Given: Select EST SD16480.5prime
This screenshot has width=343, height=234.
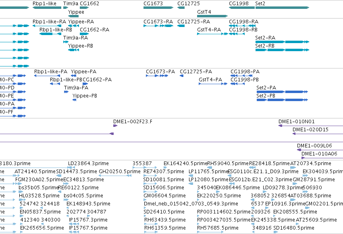Looking at the screenshot, I should click(x=275, y=232).
